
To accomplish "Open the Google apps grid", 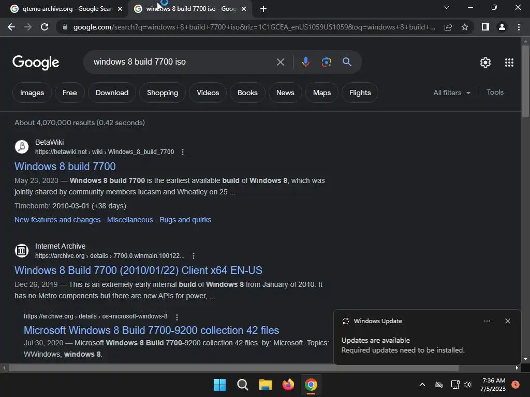I will pyautogui.click(x=509, y=63).
